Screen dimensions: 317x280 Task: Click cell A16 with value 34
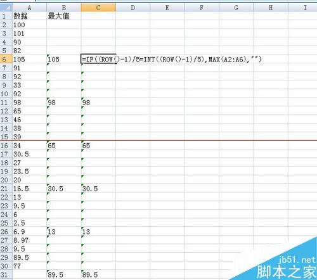[30, 145]
